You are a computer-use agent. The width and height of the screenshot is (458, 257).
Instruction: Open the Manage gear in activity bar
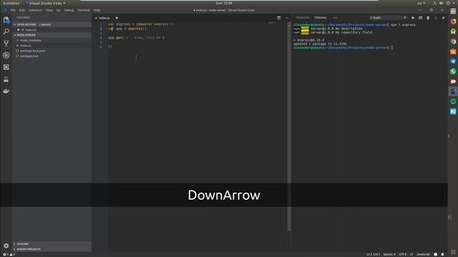tap(6, 246)
